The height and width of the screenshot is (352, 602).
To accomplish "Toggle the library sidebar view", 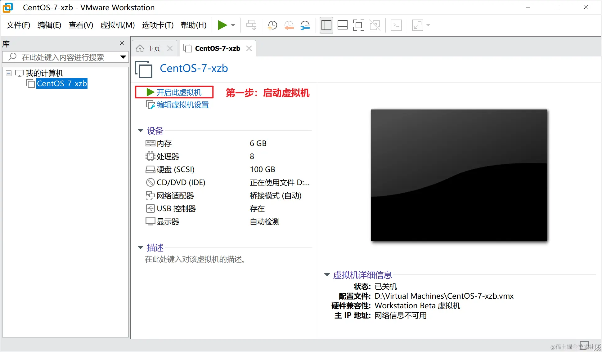I will (x=326, y=25).
